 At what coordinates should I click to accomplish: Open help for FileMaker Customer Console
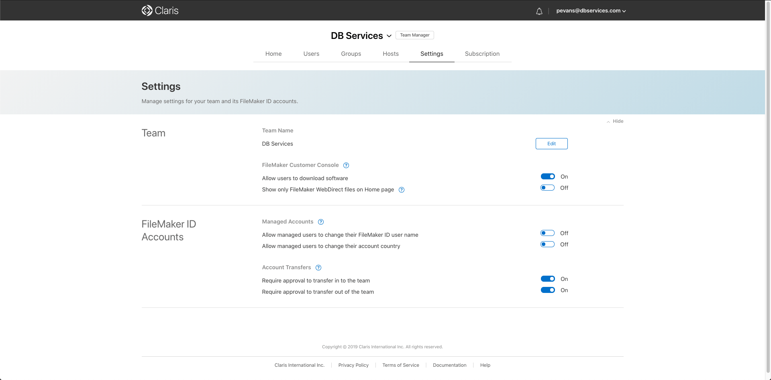coord(346,165)
